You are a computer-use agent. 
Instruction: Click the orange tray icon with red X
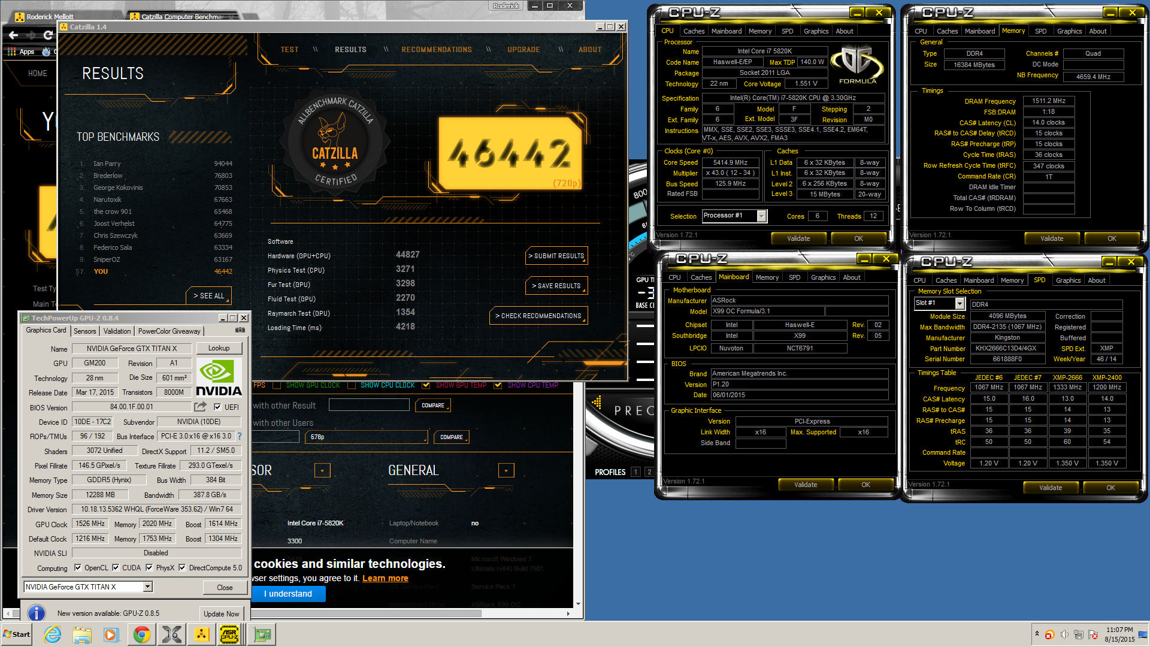1049,634
